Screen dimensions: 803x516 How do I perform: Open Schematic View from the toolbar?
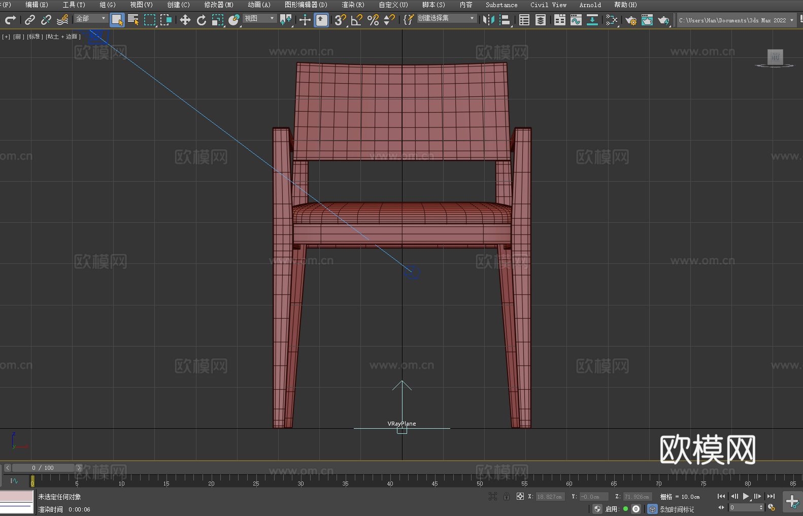click(x=592, y=20)
